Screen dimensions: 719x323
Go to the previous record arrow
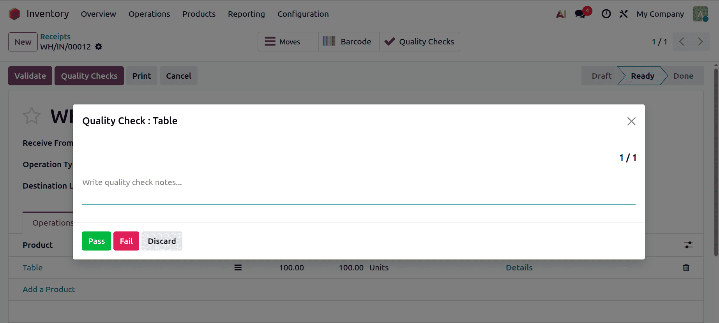click(682, 42)
